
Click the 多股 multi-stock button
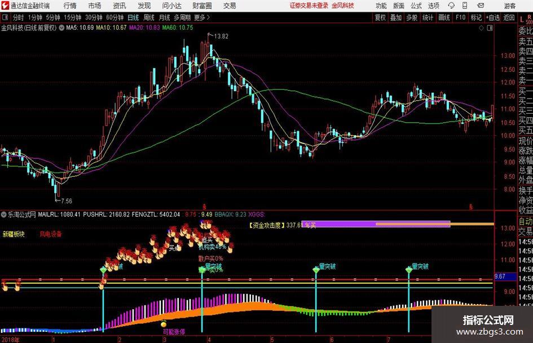(412, 17)
